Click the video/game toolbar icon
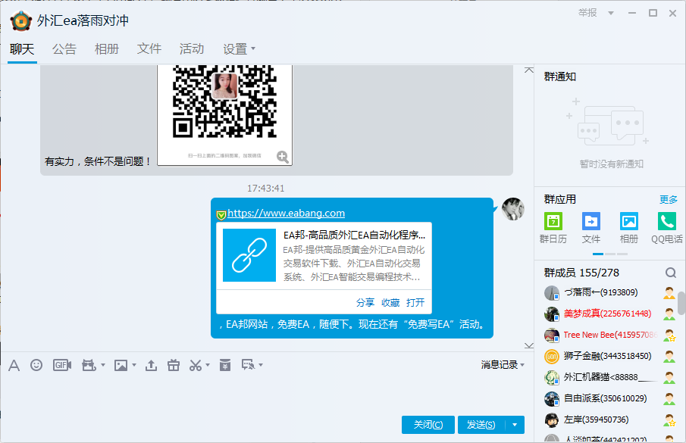Image resolution: width=686 pixels, height=443 pixels. pyautogui.click(x=89, y=365)
